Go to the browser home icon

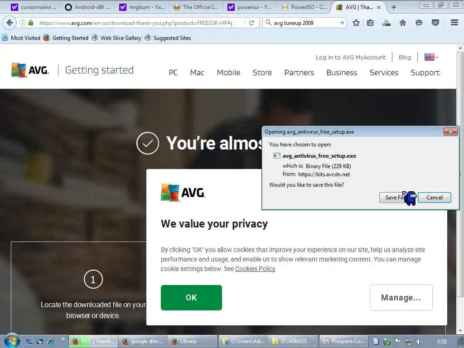402,23
